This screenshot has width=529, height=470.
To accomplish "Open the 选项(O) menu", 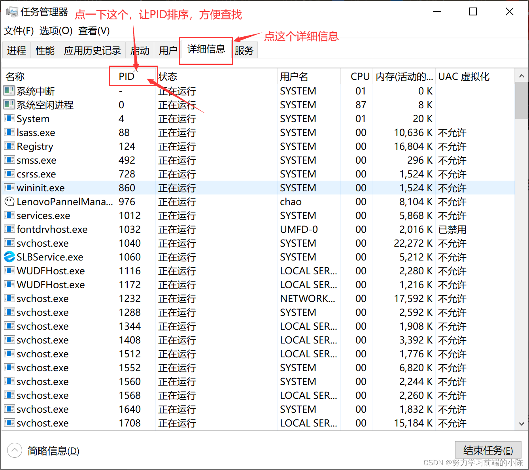I will pyautogui.click(x=56, y=30).
